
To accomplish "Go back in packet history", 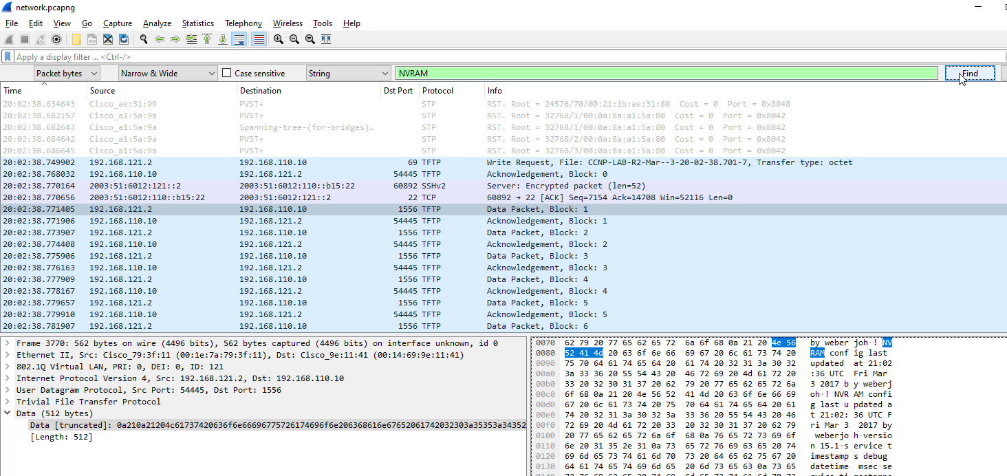I will (x=160, y=39).
